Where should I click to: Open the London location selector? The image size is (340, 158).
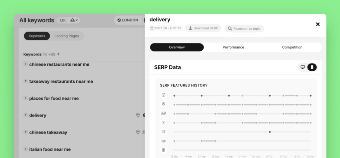[128, 20]
